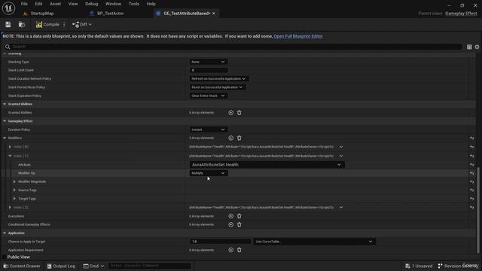The image size is (482, 271).
Task: Delete all Granted Abilities elements
Action: pyautogui.click(x=239, y=113)
